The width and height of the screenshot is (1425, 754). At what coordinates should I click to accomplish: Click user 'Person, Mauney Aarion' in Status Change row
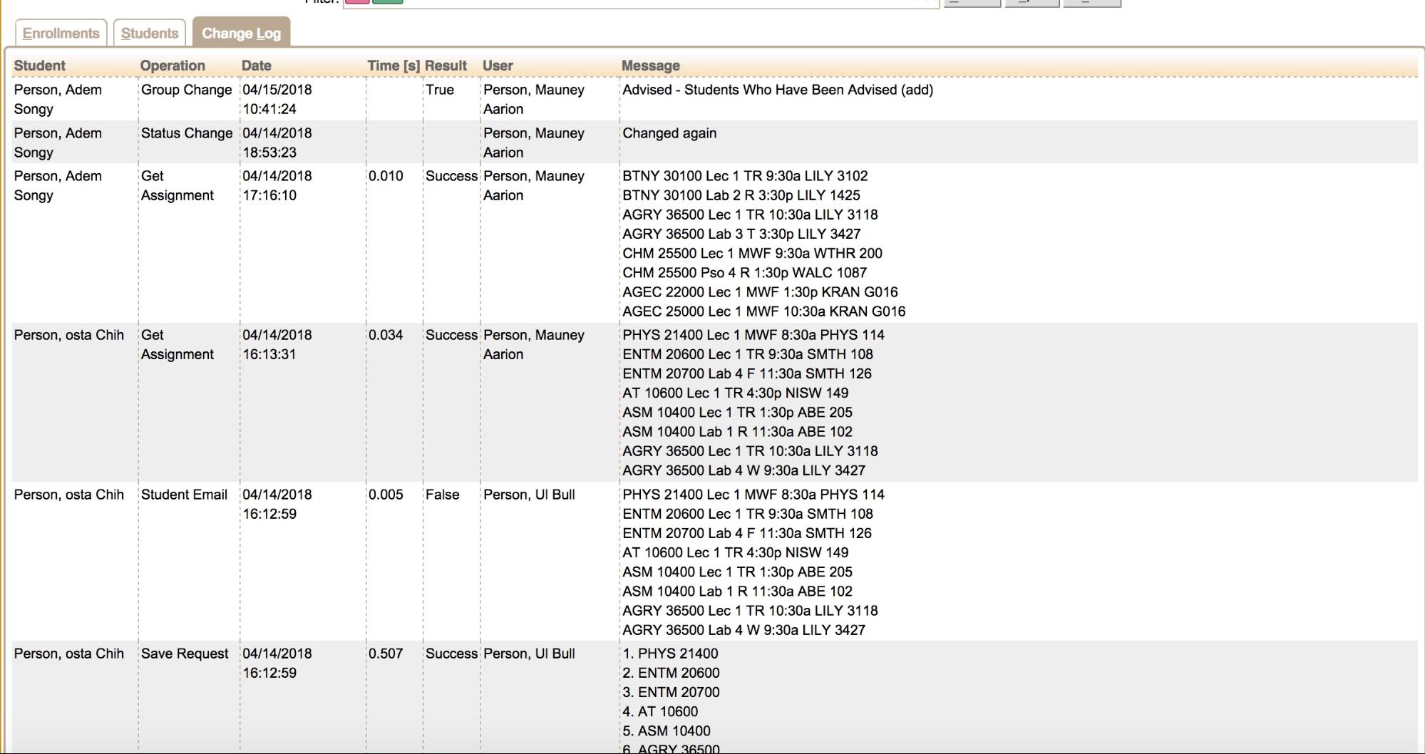(x=534, y=143)
